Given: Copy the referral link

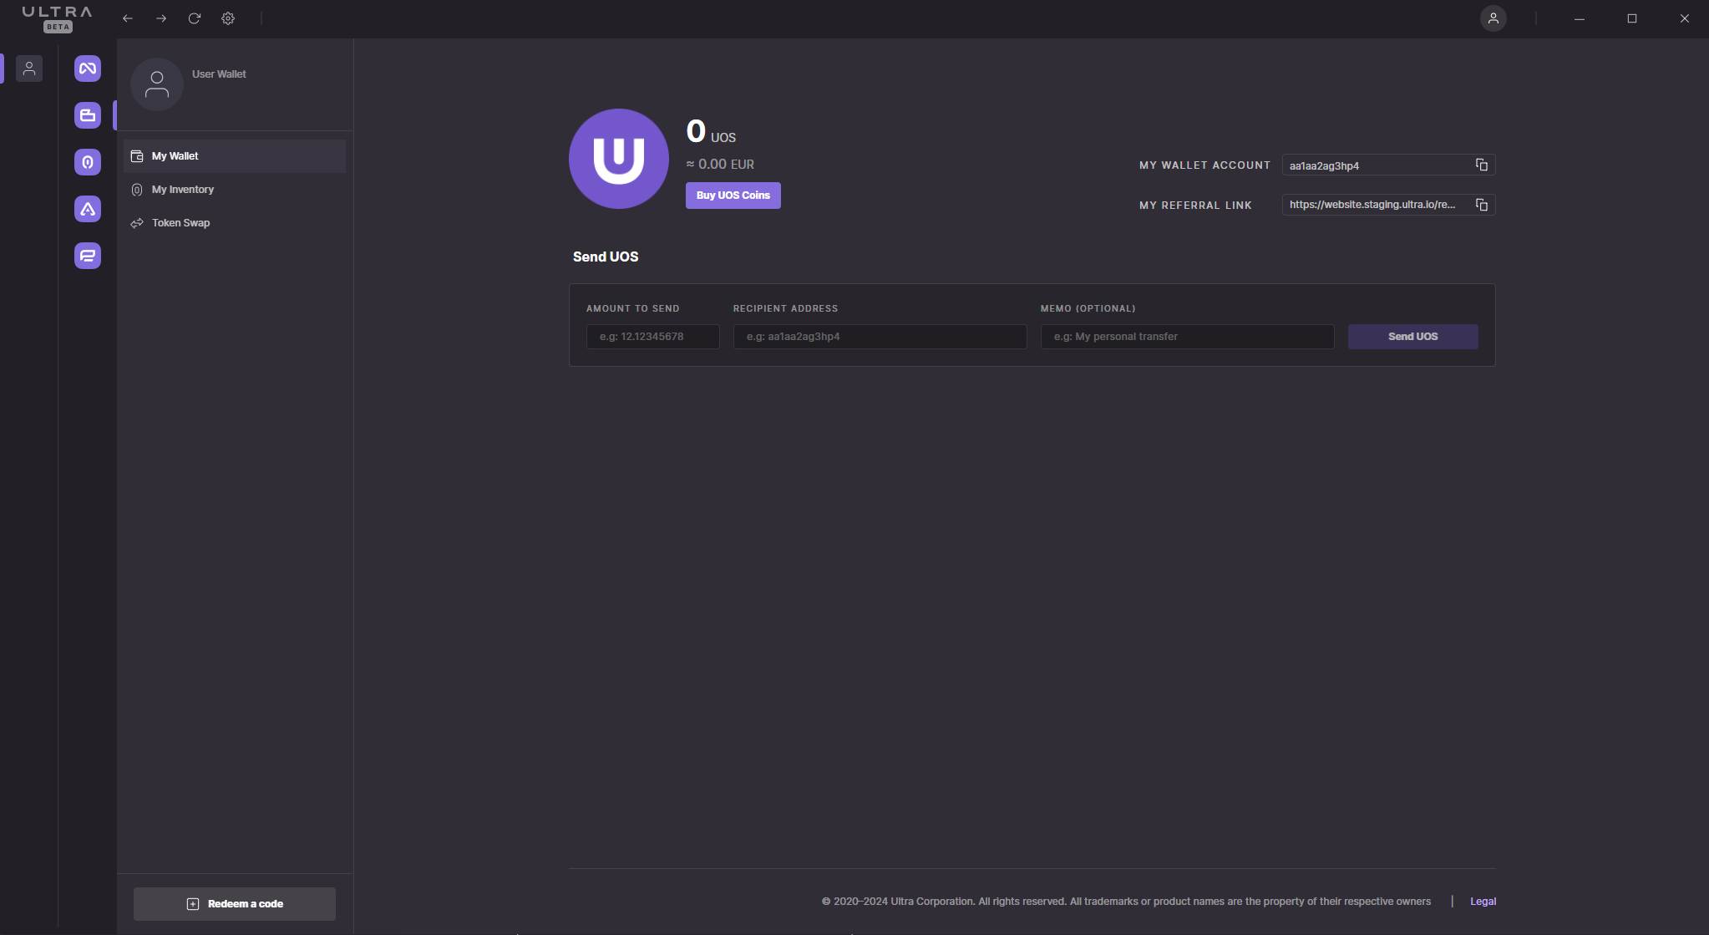Looking at the screenshot, I should (x=1481, y=205).
